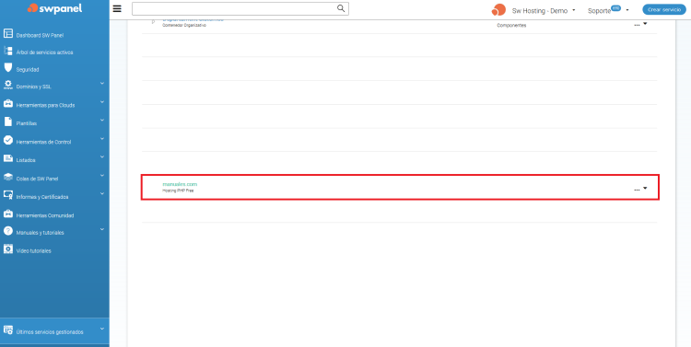
Task: Click the search magnifier icon
Action: (341, 8)
